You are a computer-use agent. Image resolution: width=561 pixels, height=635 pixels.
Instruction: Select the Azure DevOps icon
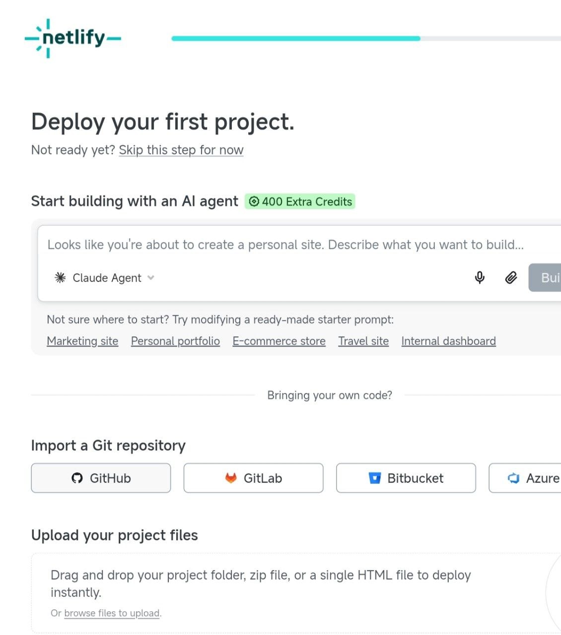pyautogui.click(x=513, y=478)
